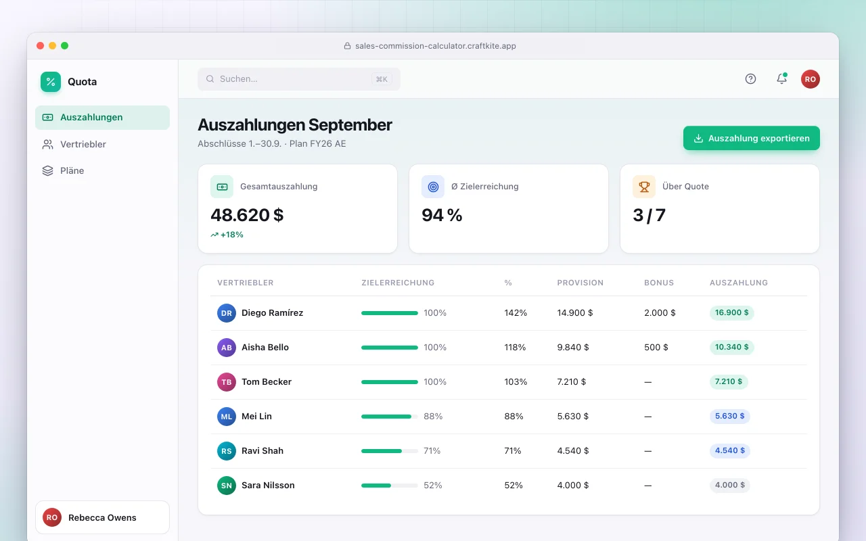
Task: Focus the Suchen search field
Action: 299,79
